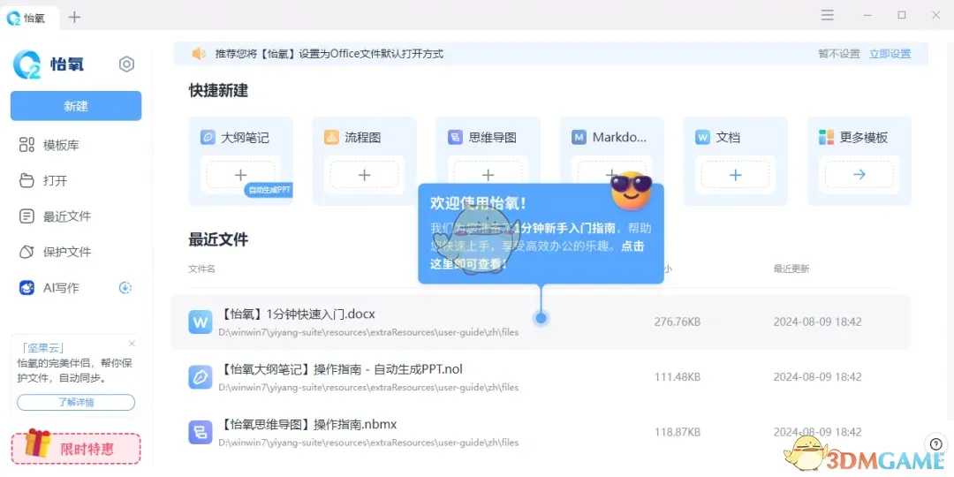Click the 文档 W icon

click(x=703, y=138)
